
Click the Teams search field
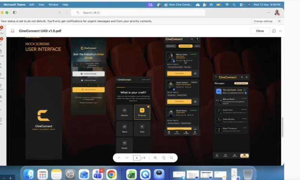(138, 13)
